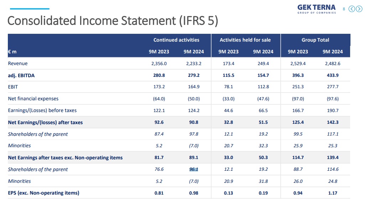The height and width of the screenshot is (212, 369).
Task: Select the adj. EBITDA row label
Action: click(21, 75)
